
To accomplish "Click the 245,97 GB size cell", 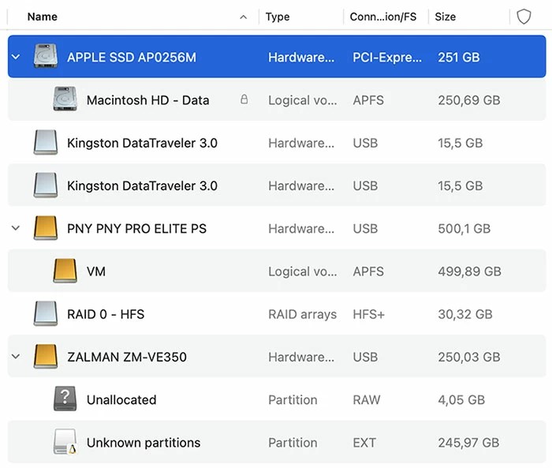I will [468, 443].
